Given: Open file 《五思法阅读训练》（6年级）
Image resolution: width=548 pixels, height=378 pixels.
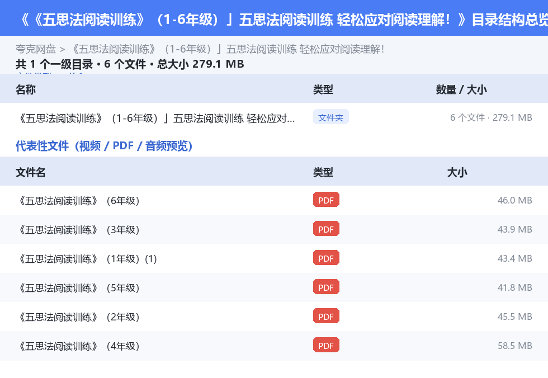Looking at the screenshot, I should click(78, 201).
